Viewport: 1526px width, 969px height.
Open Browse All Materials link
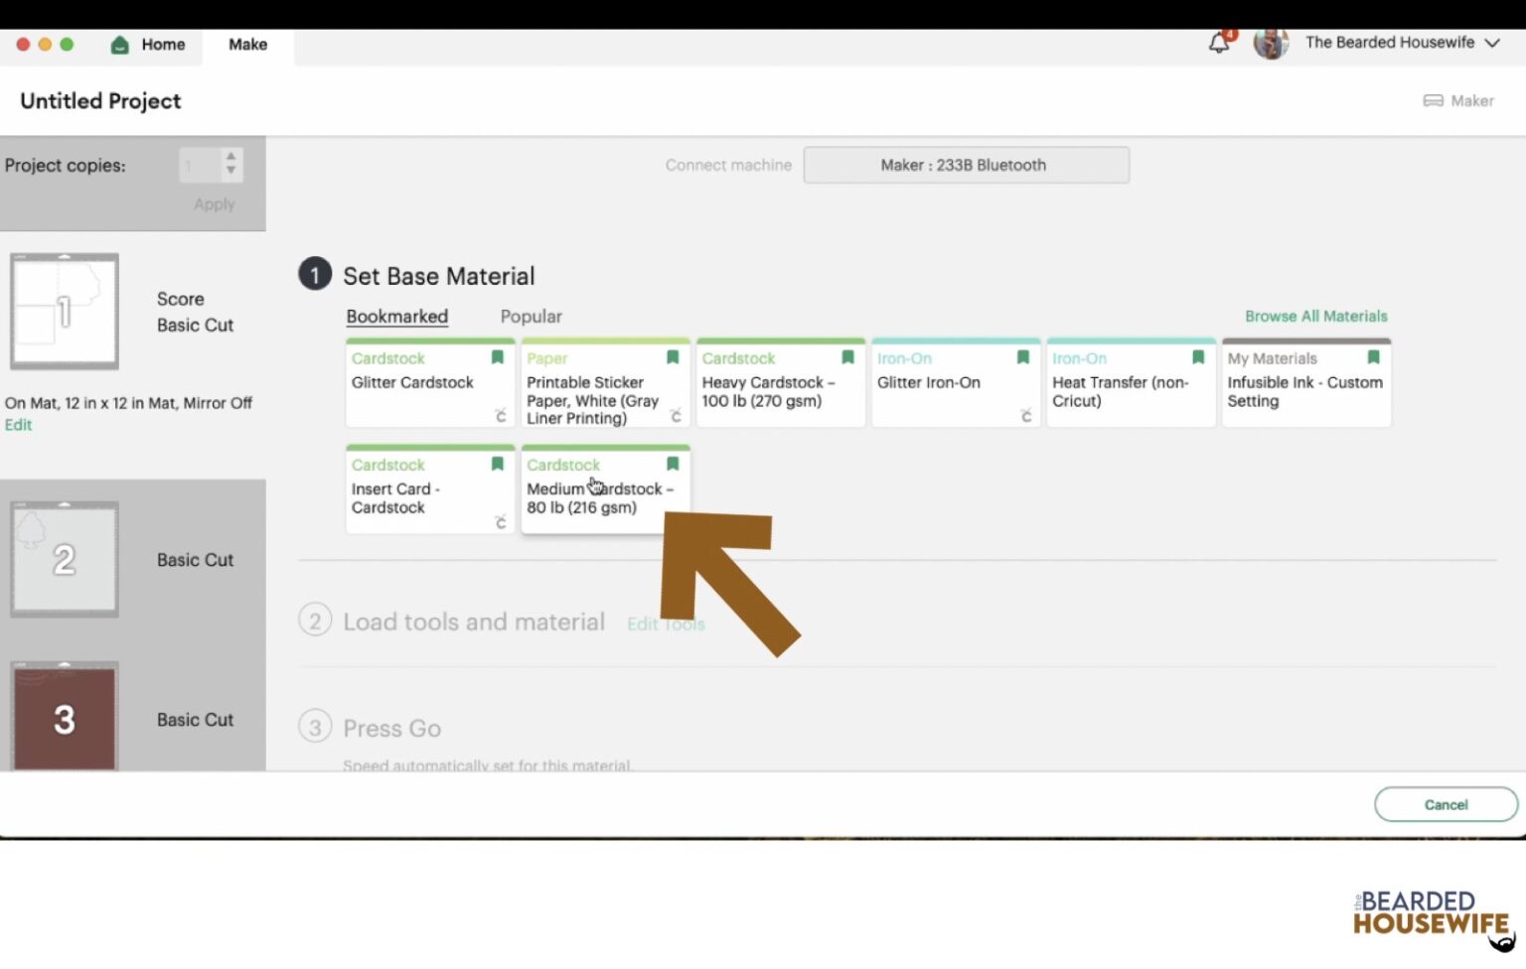1315,316
